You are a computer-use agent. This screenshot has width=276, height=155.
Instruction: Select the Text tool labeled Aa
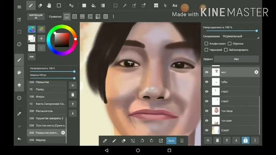175,6
